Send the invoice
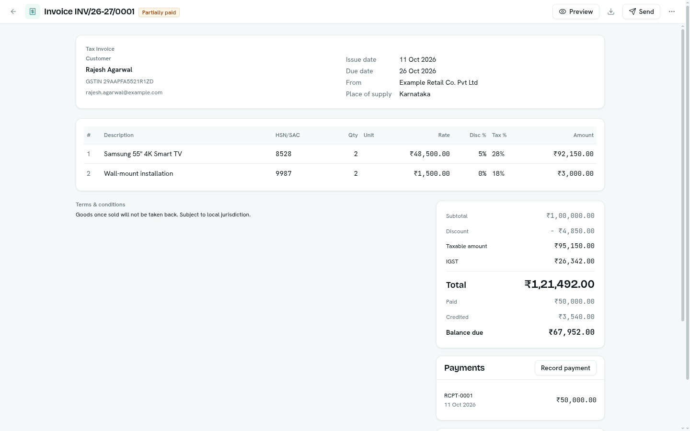 click(x=641, y=11)
